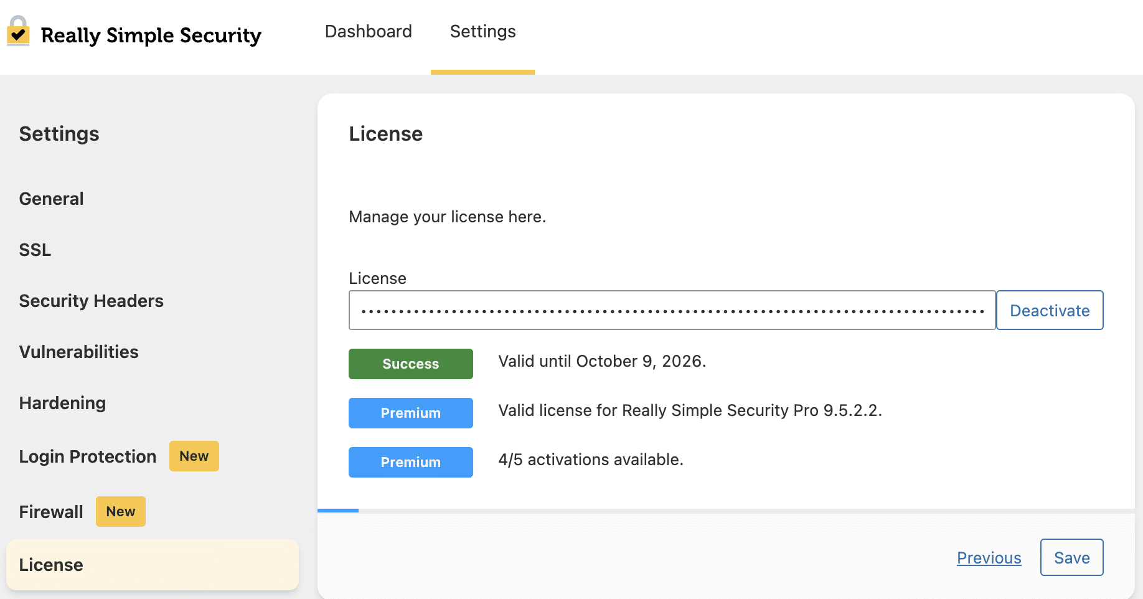Save the license settings

[x=1071, y=558]
